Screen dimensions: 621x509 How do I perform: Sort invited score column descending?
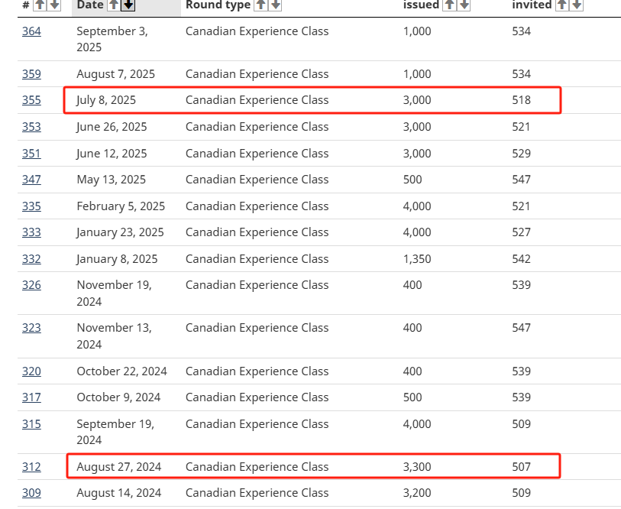(576, 5)
